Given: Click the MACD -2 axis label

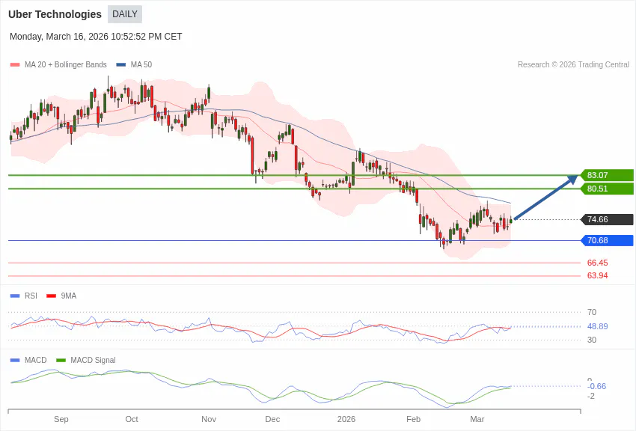Looking at the screenshot, I should 591,396.
